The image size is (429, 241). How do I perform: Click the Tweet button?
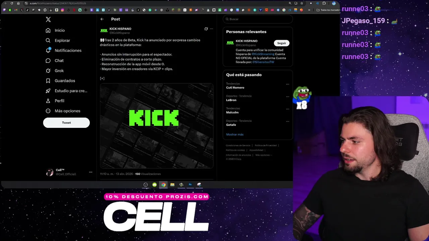[66, 123]
